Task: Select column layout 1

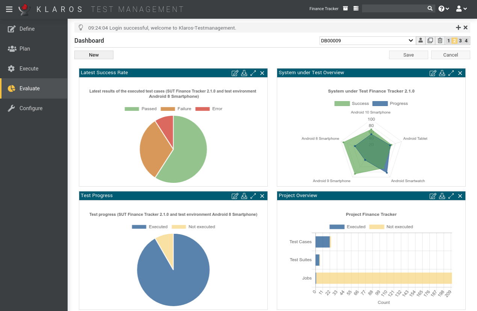Action: point(448,41)
